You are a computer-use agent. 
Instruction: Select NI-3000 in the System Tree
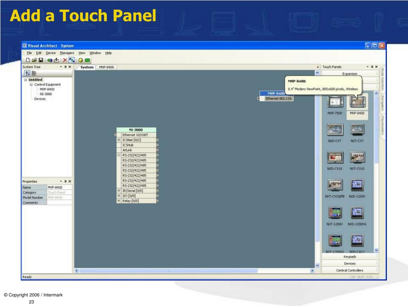coord(46,94)
